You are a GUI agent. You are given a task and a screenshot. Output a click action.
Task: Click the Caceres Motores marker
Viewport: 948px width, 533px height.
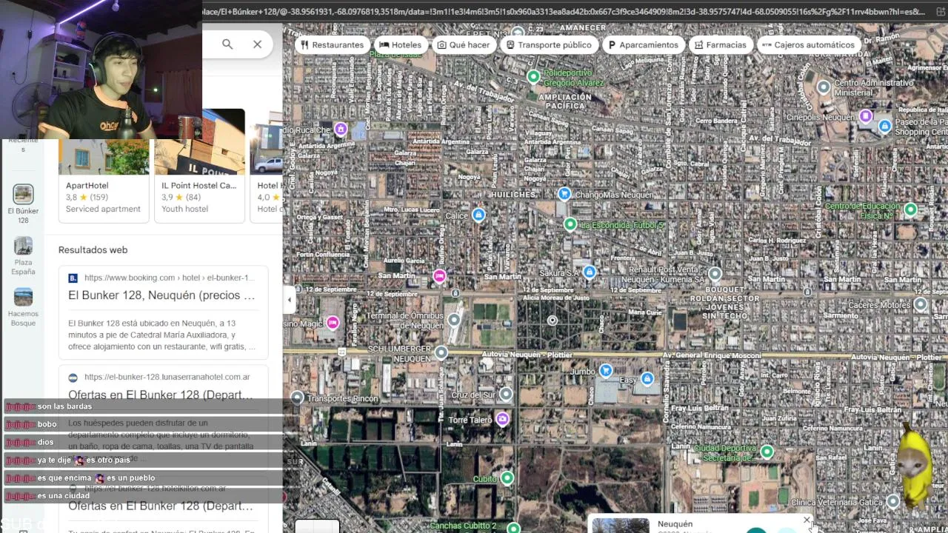(921, 304)
